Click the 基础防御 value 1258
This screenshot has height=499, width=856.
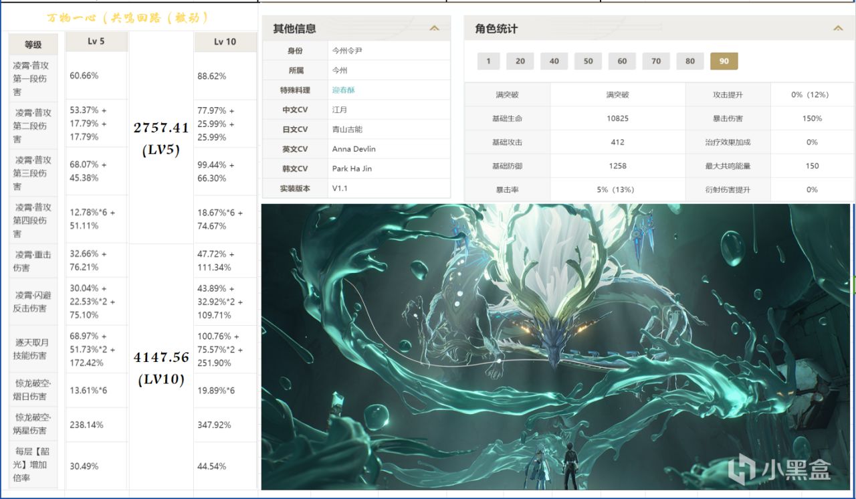point(618,166)
